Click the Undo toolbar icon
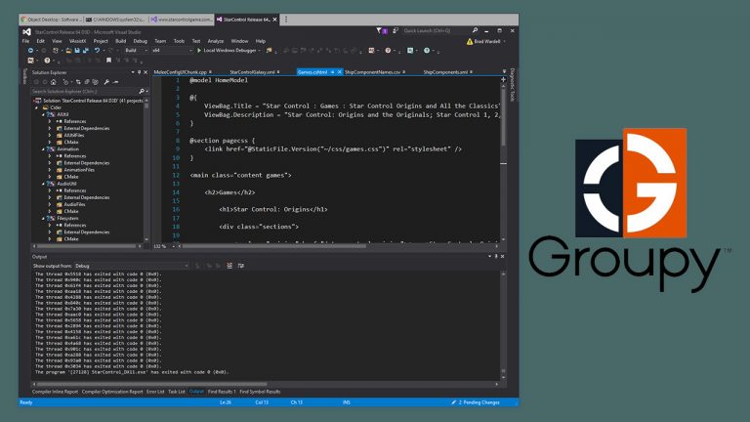The width and height of the screenshot is (750, 422). (x=97, y=50)
